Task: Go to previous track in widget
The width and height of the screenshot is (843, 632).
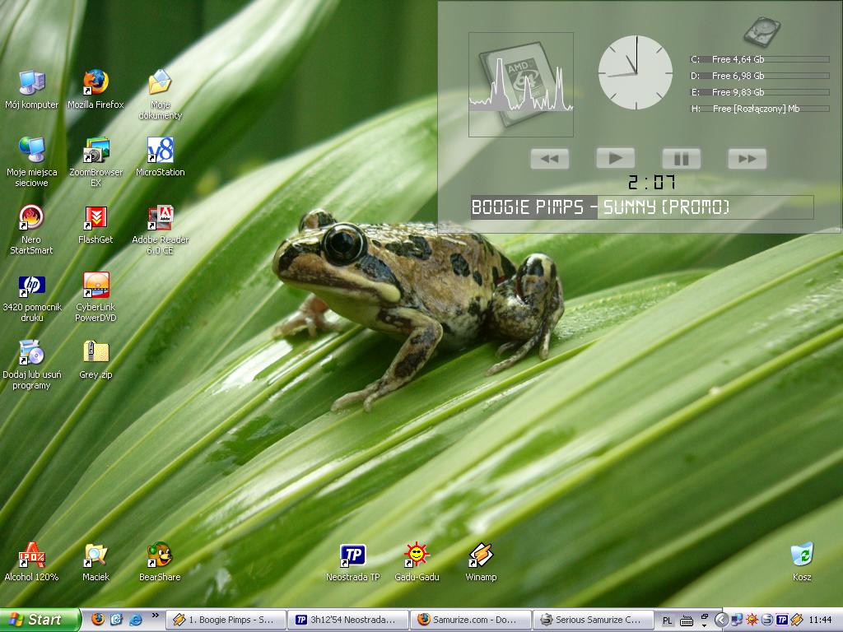Action: 550,158
